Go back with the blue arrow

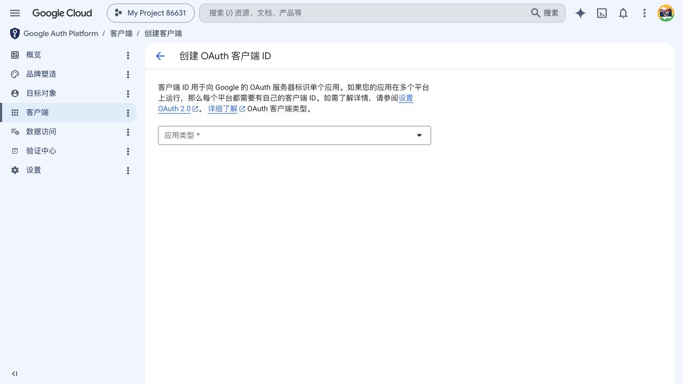coord(160,56)
